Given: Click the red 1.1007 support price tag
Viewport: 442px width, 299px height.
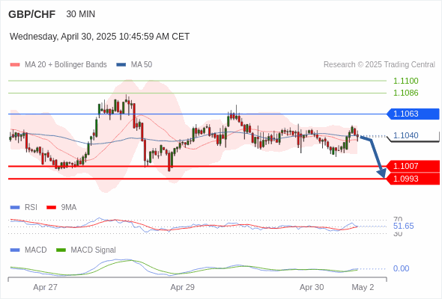Looking at the screenshot, I should (413, 166).
